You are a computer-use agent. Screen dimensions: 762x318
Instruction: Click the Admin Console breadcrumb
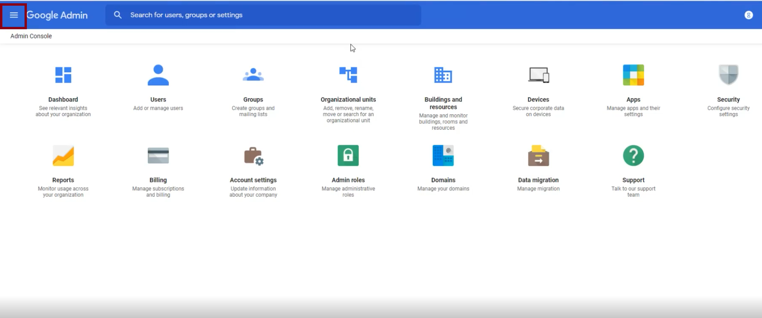pos(31,36)
